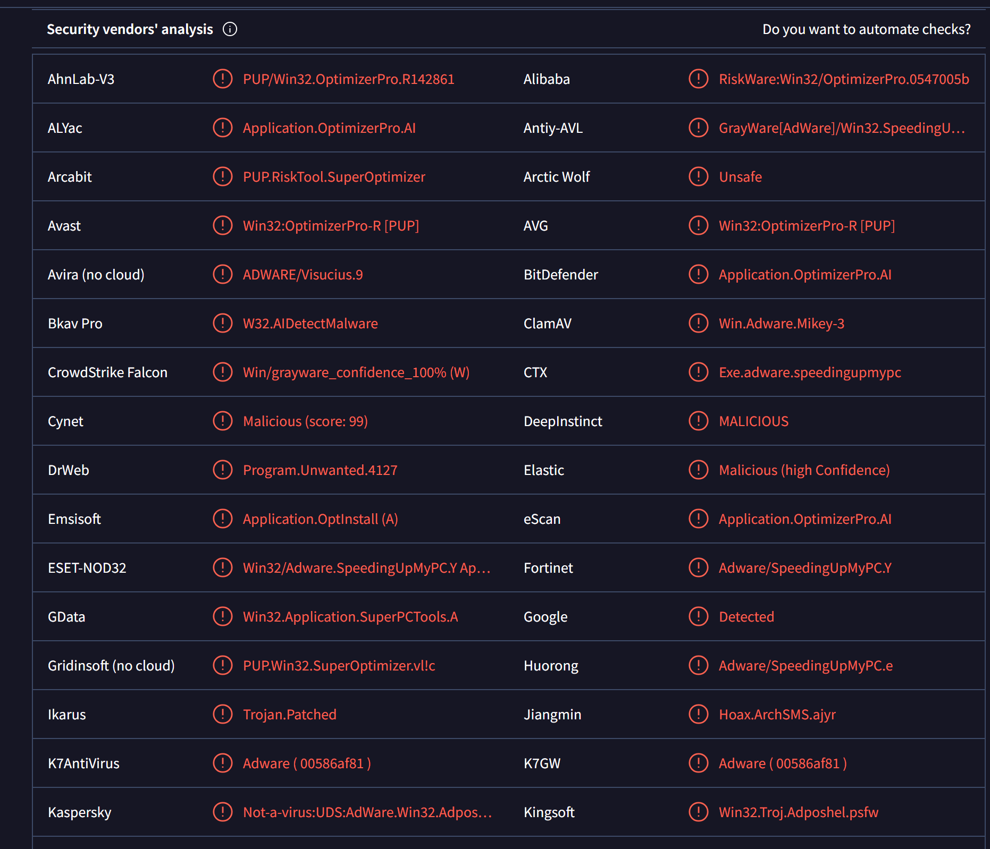Click the warning icon for Avast detection
This screenshot has height=849, width=990.
point(223,225)
